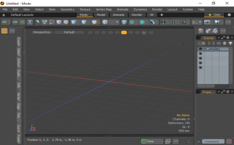
Task: Click the horizontal lines list icon in Scenes
Action: 224,43
